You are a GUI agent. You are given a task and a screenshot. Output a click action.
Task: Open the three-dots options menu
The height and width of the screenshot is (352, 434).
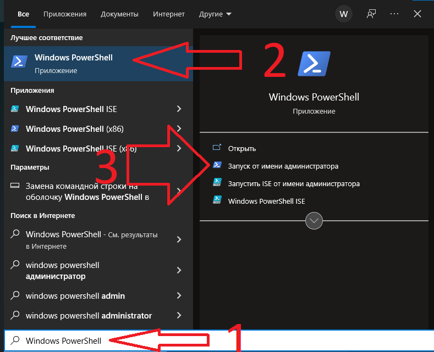394,14
